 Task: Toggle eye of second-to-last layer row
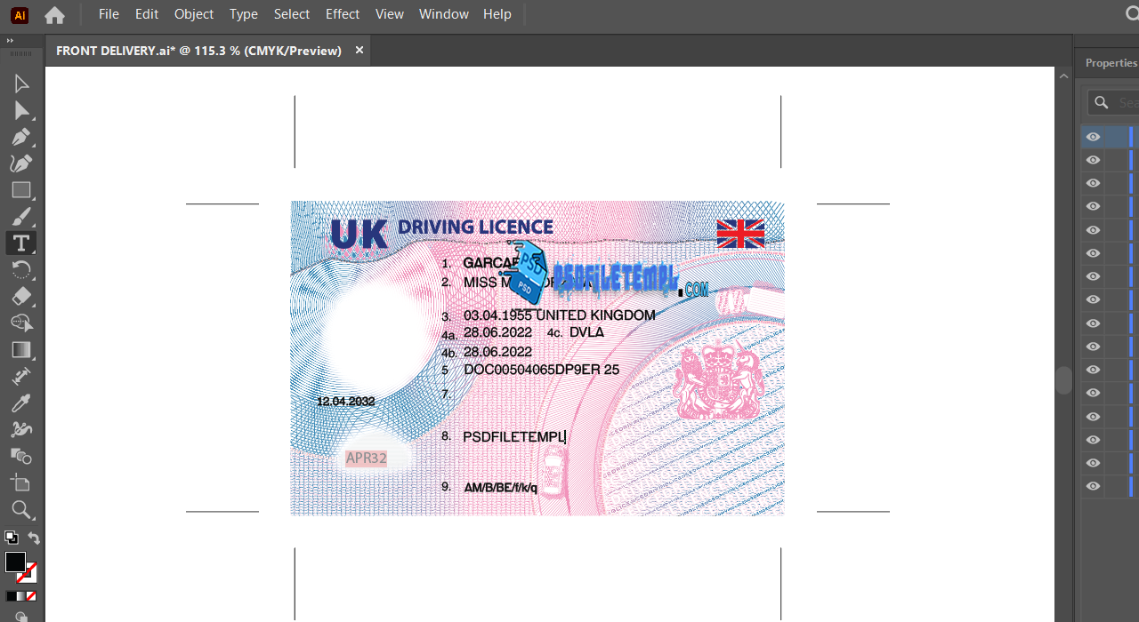[x=1094, y=463]
